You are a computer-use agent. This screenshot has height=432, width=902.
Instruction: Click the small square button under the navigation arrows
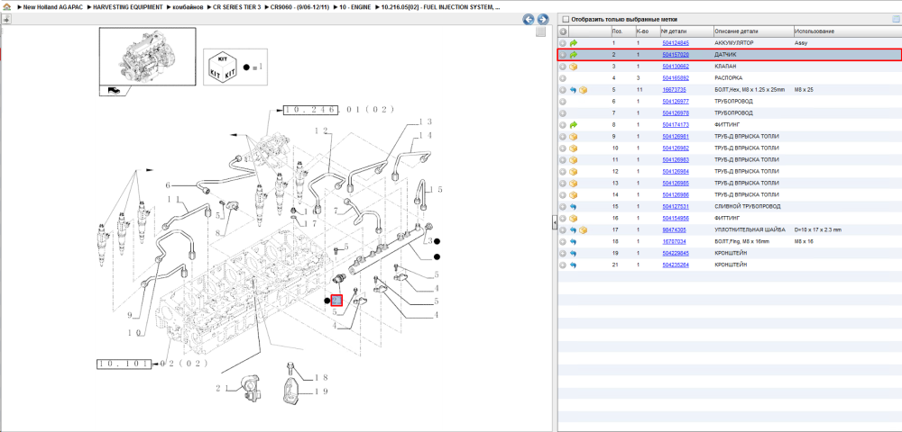(x=540, y=32)
